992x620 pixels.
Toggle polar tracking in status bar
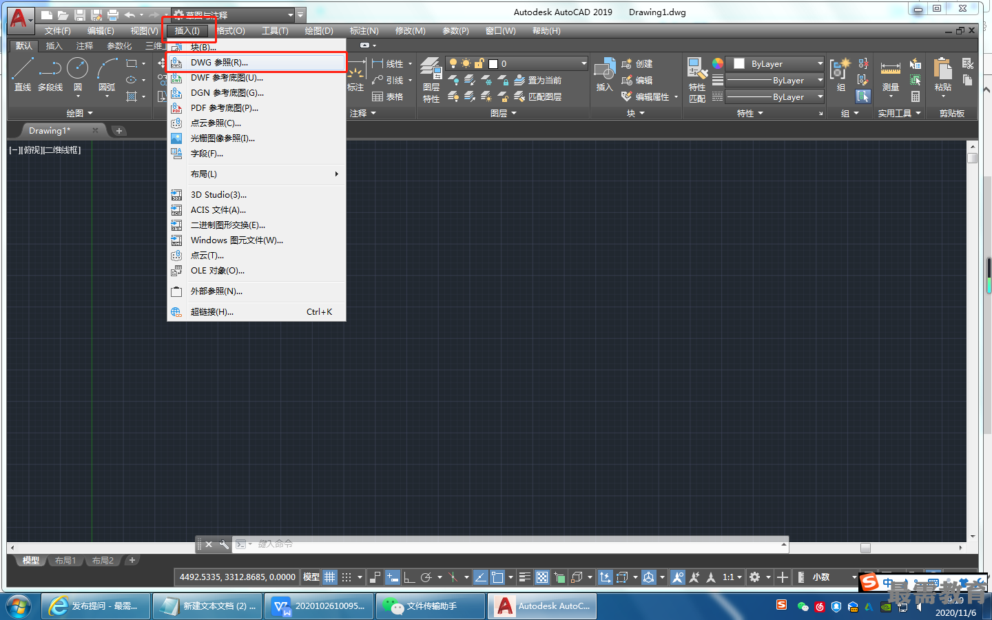pos(426,577)
